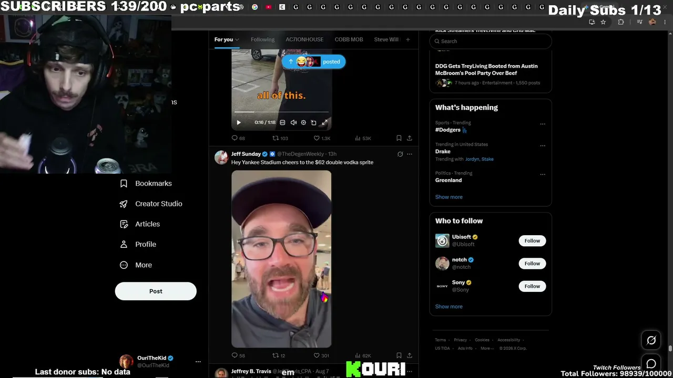673x378 pixels.
Task: Mute the top post's video volume
Action: (293, 122)
